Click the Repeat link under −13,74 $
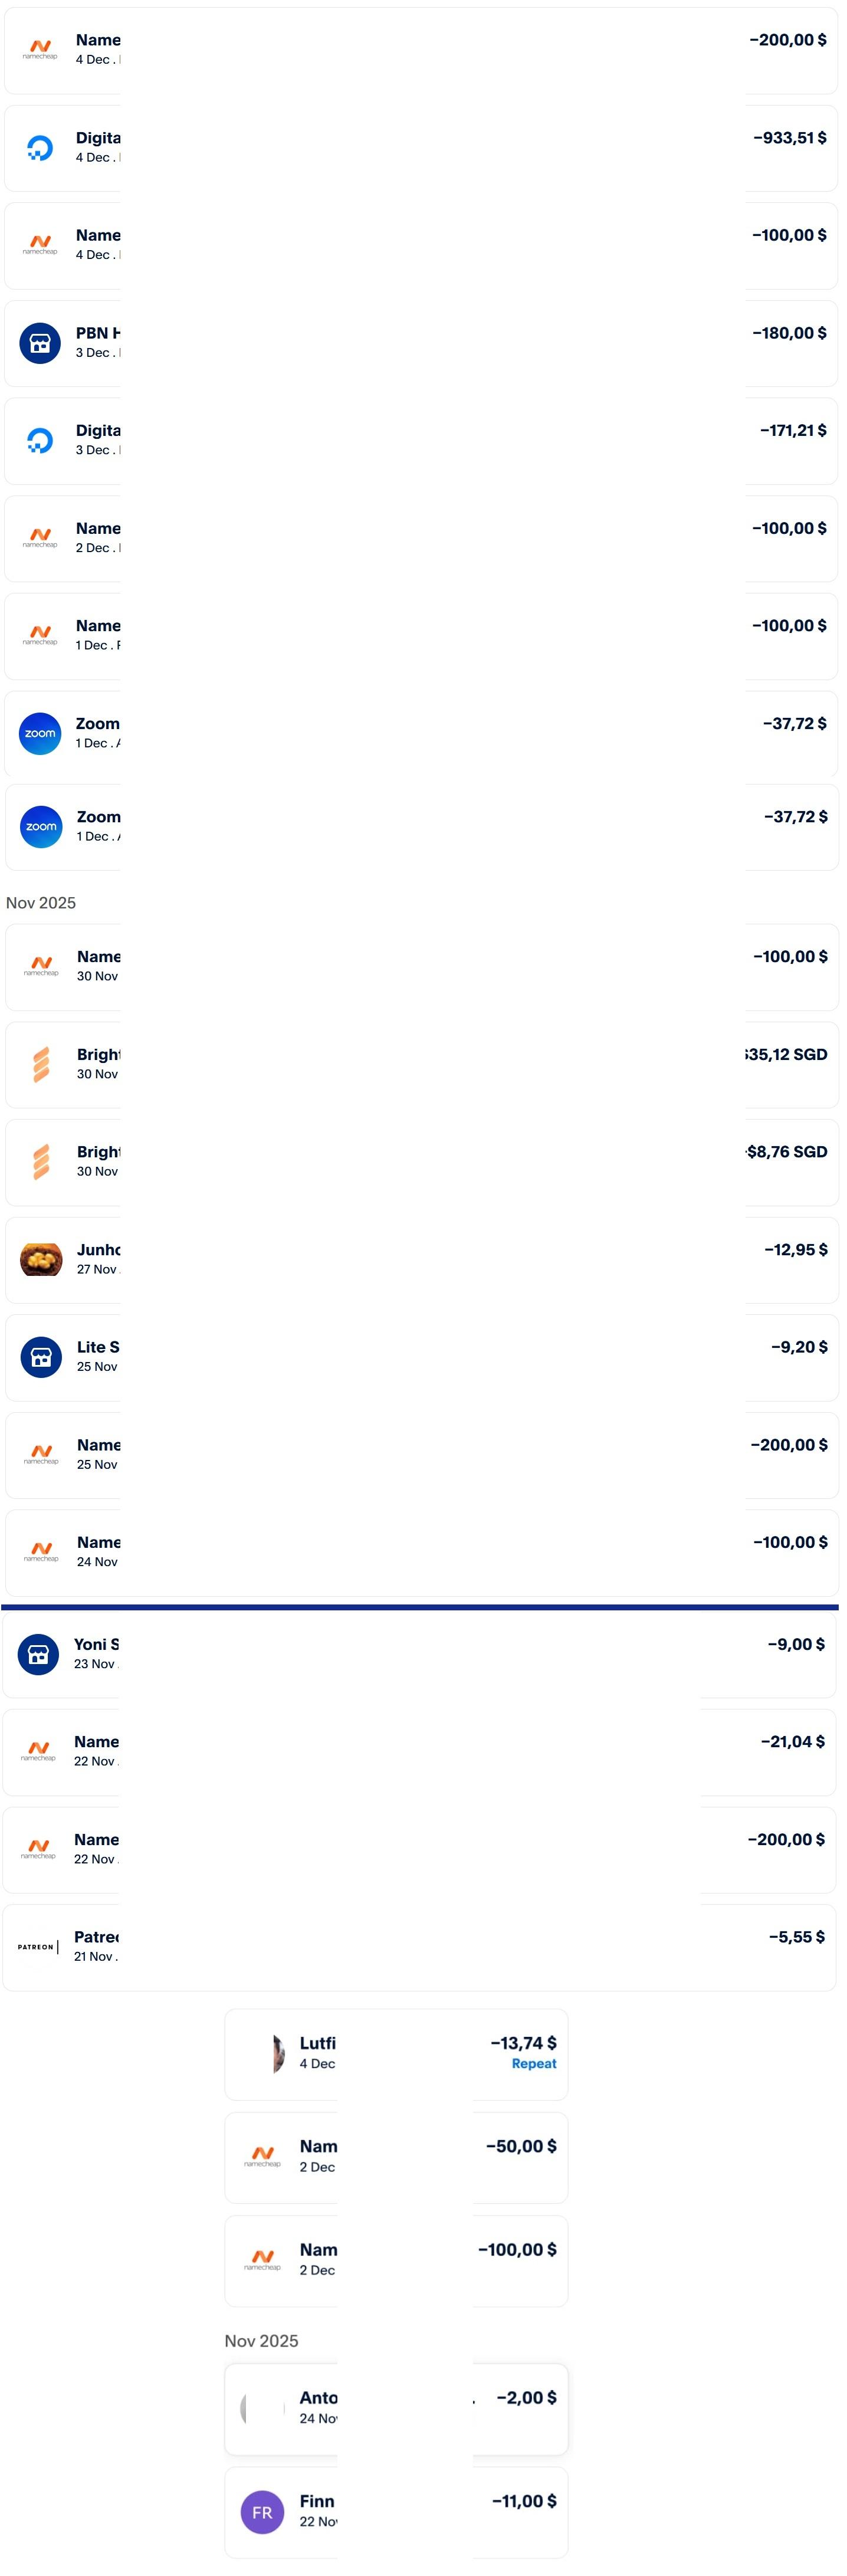Image resolution: width=847 pixels, height=2576 pixels. click(533, 2063)
